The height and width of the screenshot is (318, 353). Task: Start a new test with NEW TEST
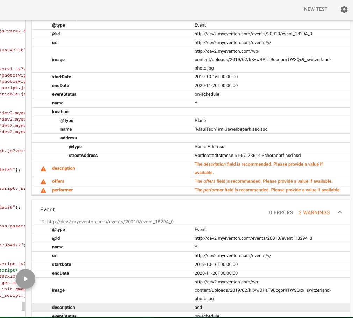[315, 9]
